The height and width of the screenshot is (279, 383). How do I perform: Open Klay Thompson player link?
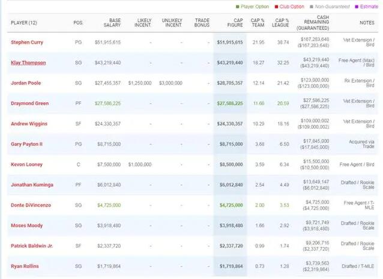click(x=28, y=63)
